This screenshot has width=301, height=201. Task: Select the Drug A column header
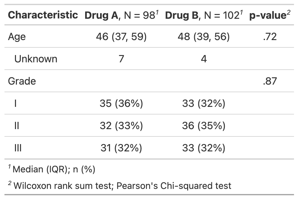click(x=121, y=15)
